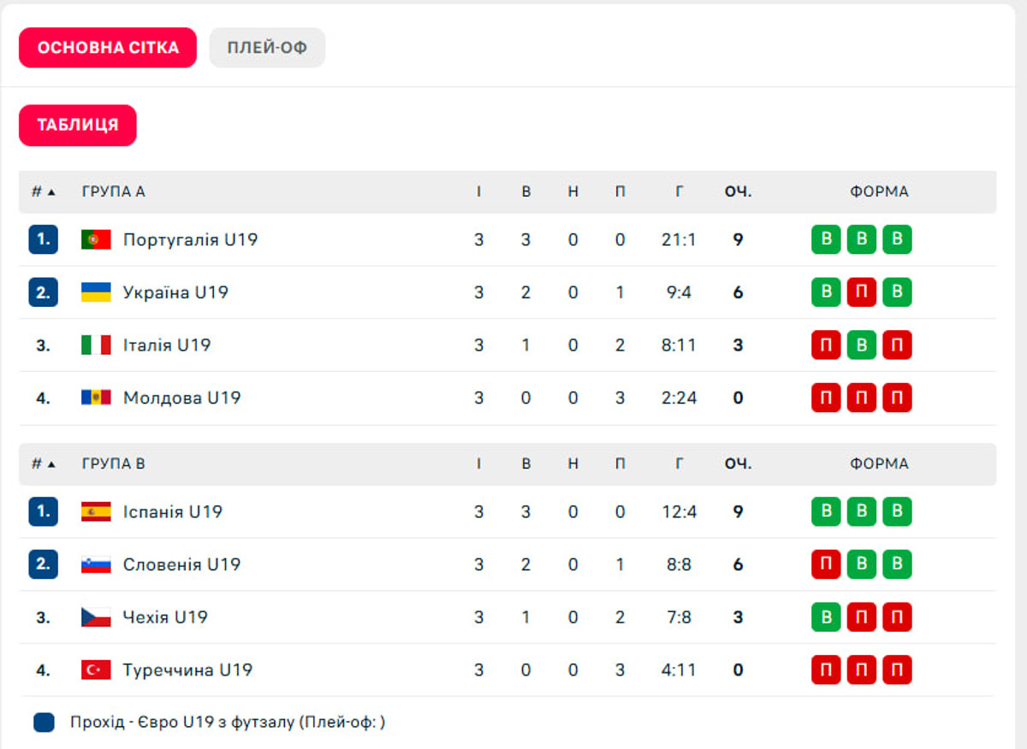Viewport: 1027px width, 749px height.
Task: Click Portugal's first green В form badge
Action: click(826, 239)
